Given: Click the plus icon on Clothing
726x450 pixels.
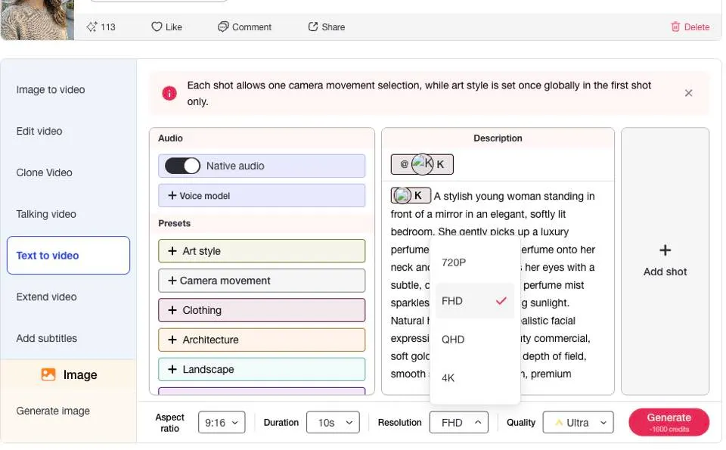Looking at the screenshot, I should point(172,310).
